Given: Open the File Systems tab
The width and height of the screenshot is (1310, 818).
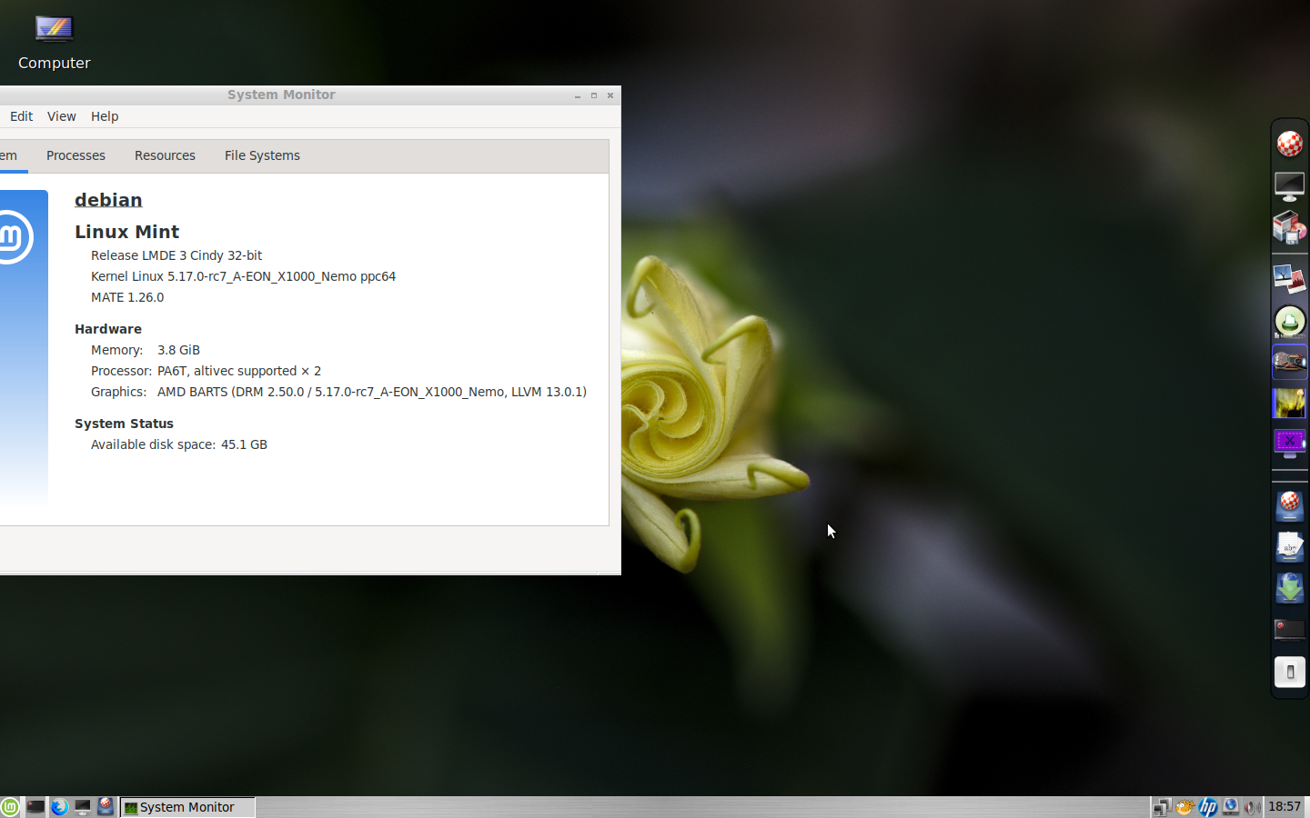Looking at the screenshot, I should tap(262, 155).
